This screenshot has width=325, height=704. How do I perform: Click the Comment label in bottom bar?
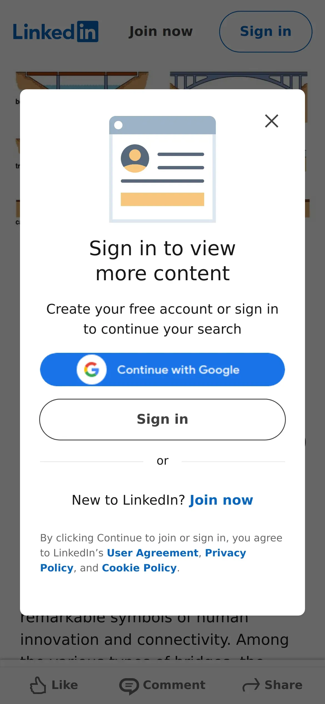click(x=174, y=685)
